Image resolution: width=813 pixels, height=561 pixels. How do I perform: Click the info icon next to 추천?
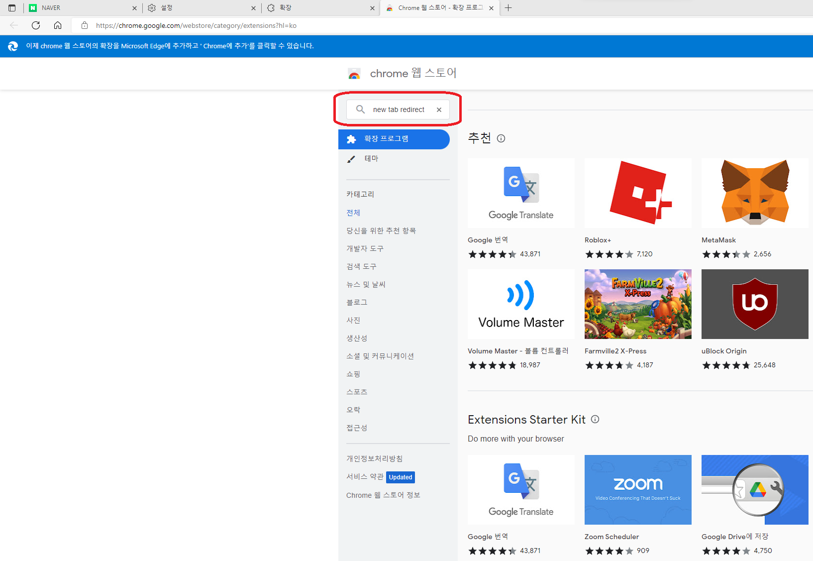tap(501, 138)
